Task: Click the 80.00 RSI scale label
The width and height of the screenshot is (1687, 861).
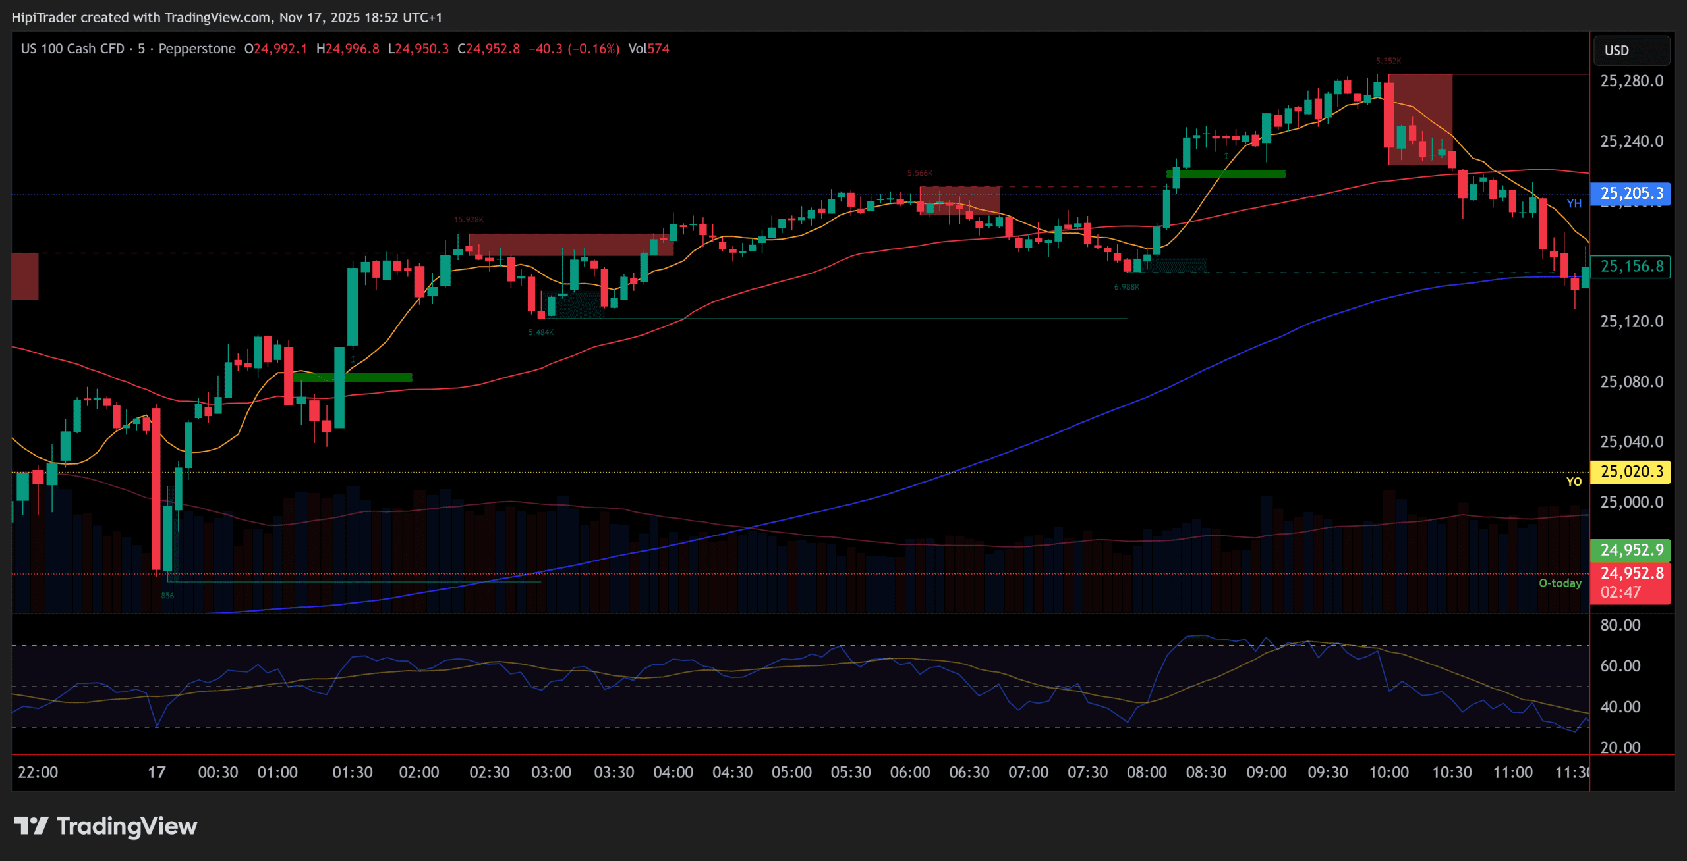Action: [x=1620, y=625]
